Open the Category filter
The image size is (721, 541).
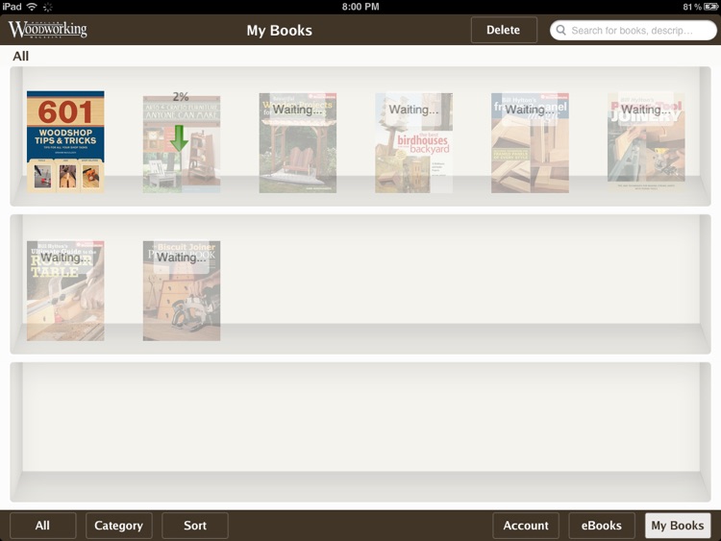[x=118, y=526]
